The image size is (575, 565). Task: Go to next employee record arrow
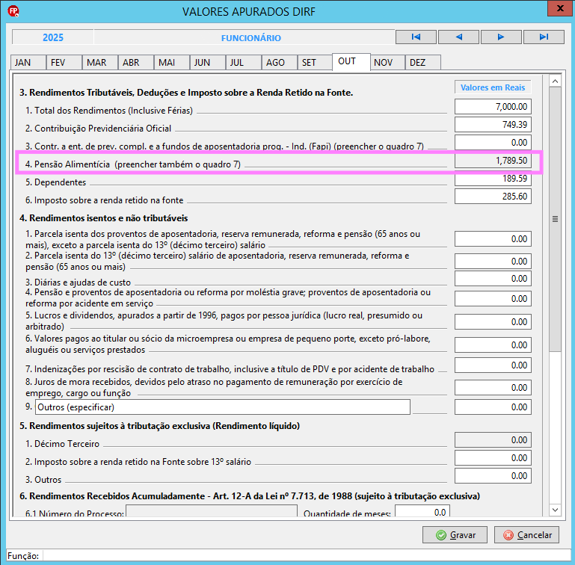[x=501, y=37]
